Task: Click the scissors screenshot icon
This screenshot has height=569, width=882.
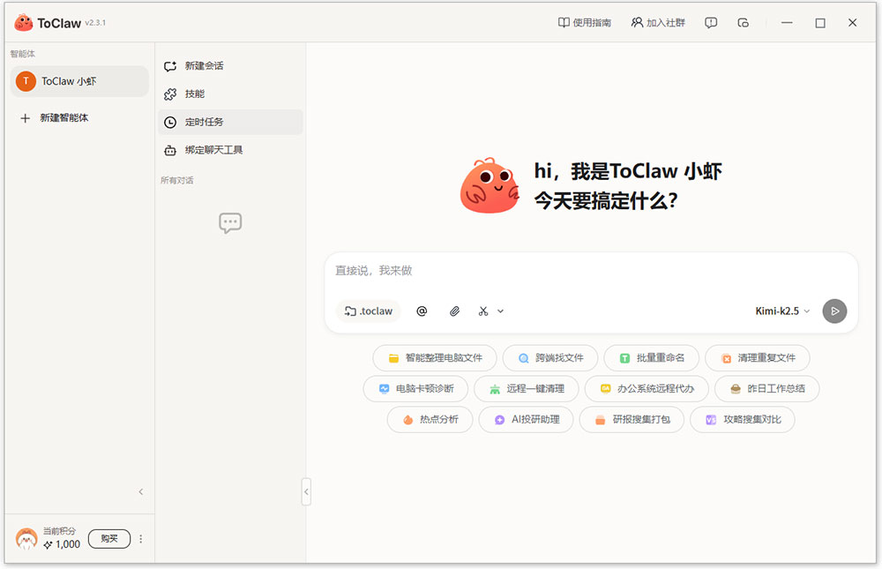Action: (483, 311)
